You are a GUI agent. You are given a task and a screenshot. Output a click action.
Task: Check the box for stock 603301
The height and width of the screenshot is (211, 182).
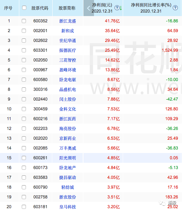tap(24, 50)
